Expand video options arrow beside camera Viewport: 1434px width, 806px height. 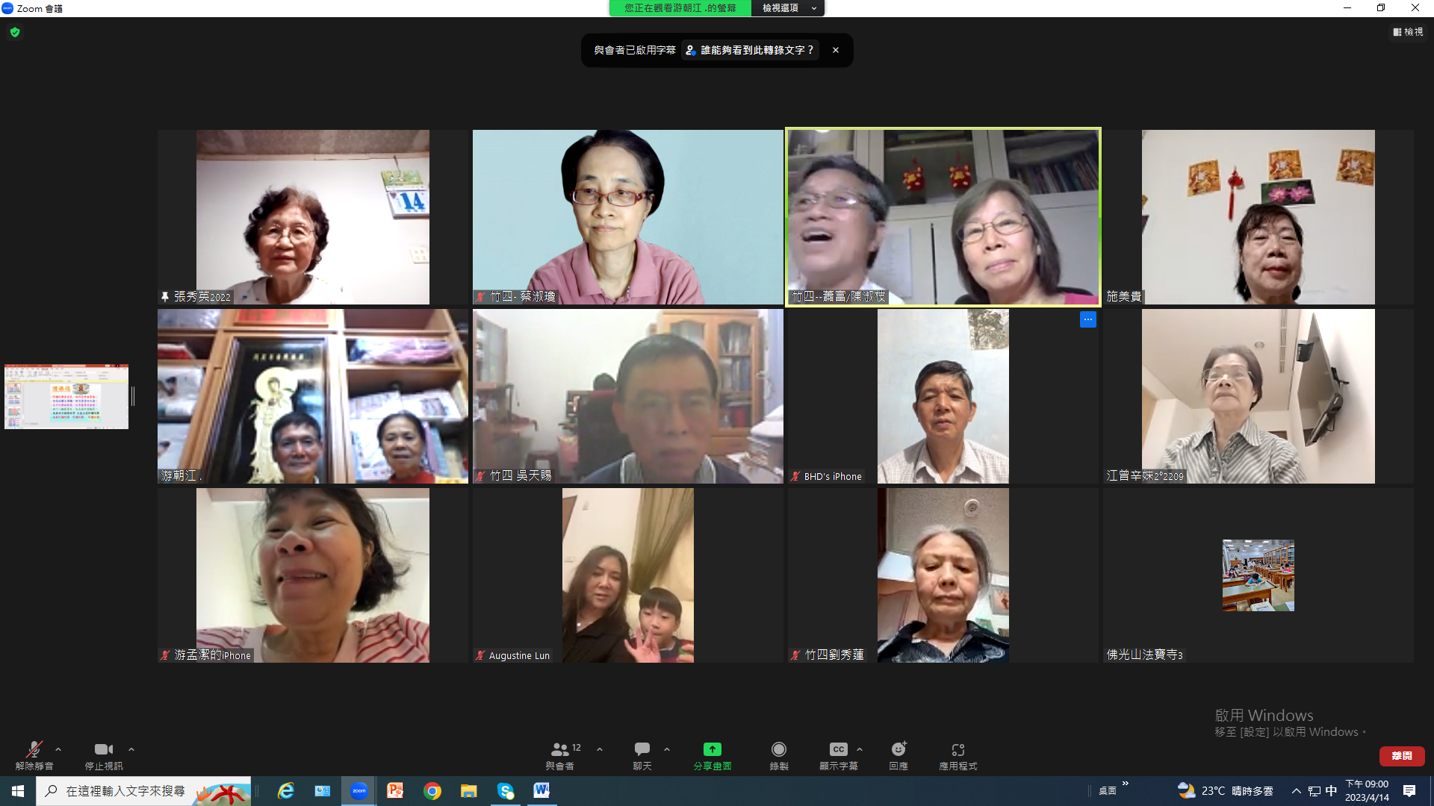pyautogui.click(x=131, y=749)
